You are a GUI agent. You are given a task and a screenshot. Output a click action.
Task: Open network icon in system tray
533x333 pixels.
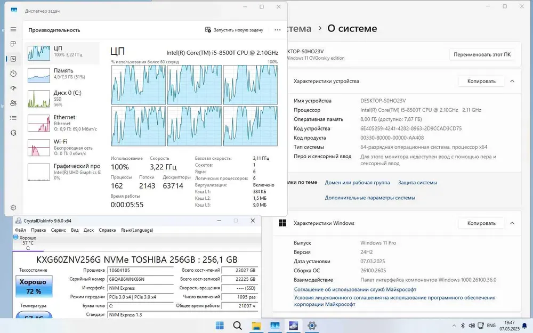click(x=481, y=326)
